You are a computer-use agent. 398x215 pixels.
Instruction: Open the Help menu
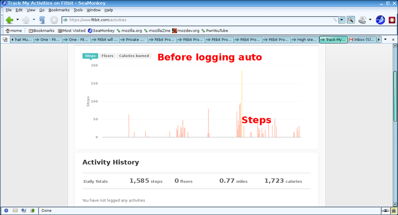click(109, 10)
